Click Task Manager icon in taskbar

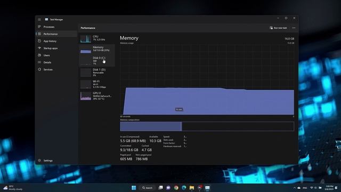point(207,188)
